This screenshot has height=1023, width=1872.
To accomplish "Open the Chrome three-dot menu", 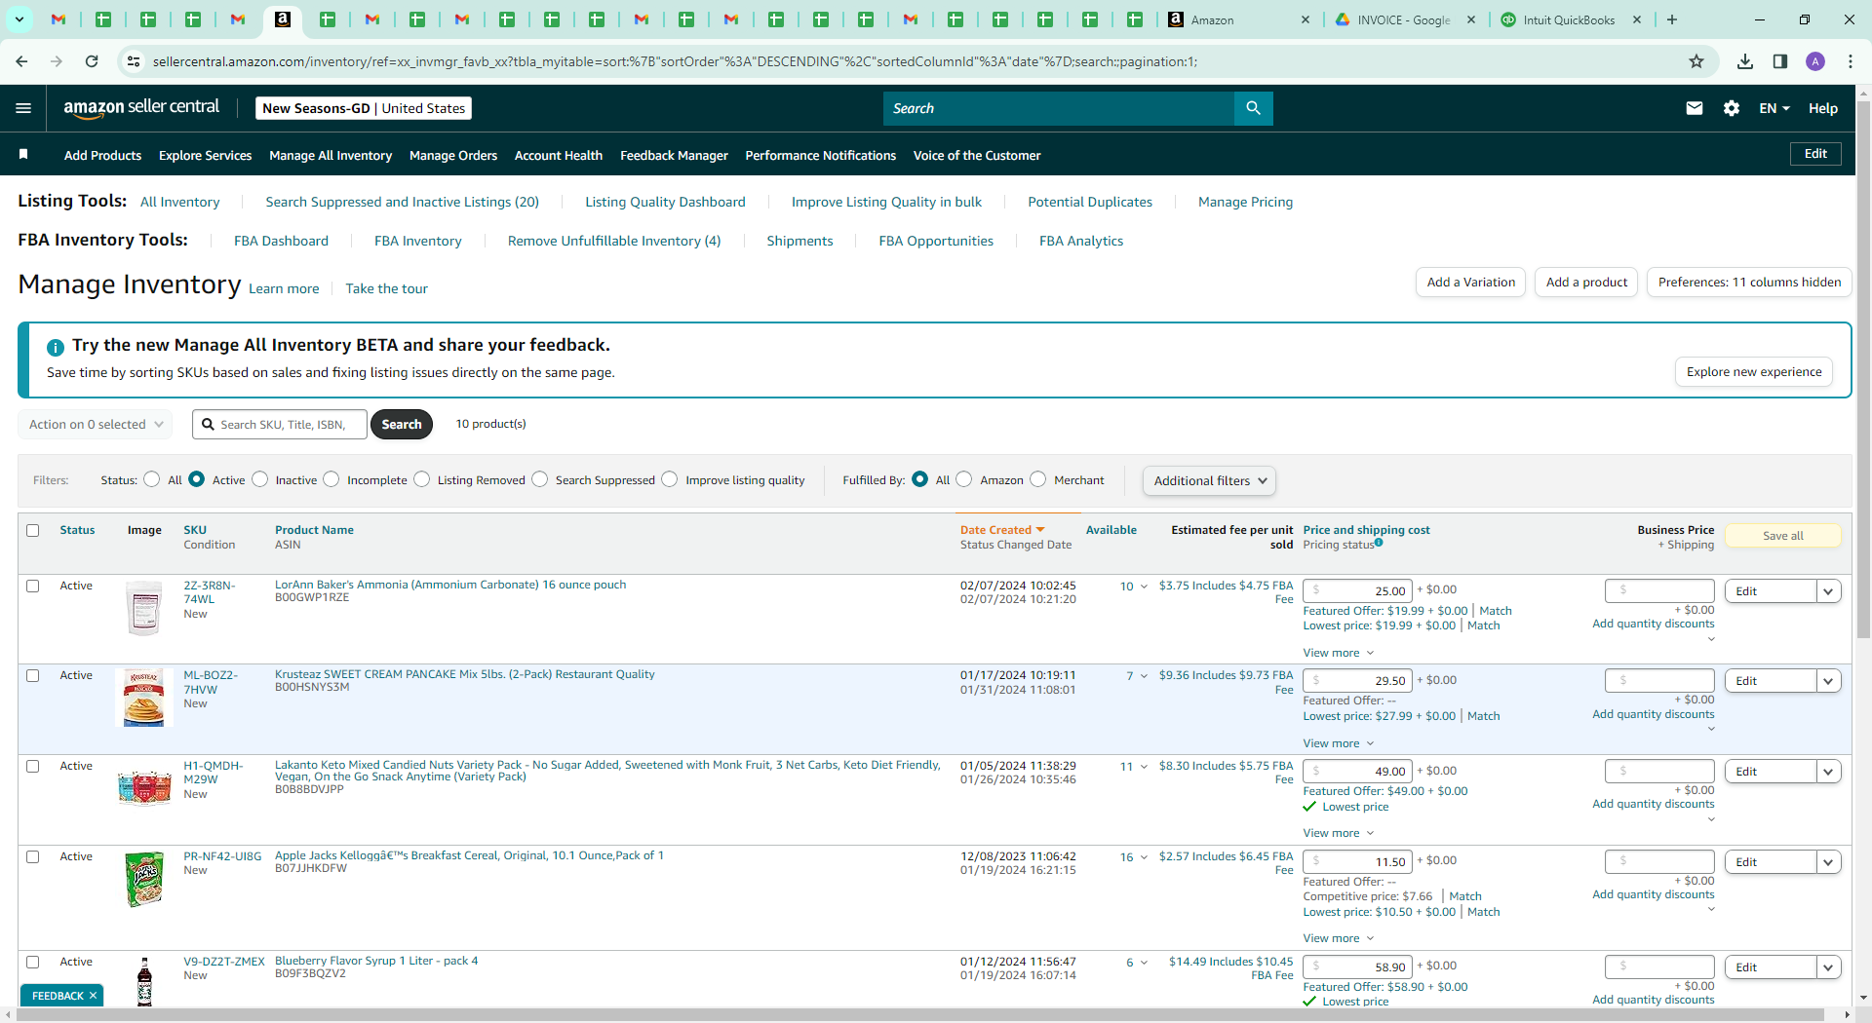I will point(1851,61).
